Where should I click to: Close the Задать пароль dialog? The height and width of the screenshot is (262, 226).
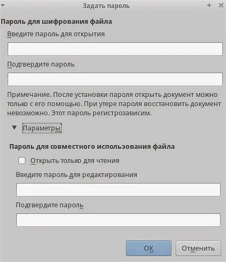pos(221,5)
